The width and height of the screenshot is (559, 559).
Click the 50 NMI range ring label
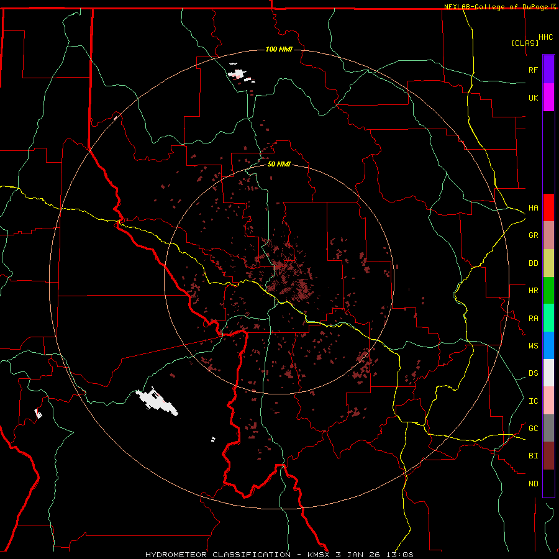click(x=279, y=164)
